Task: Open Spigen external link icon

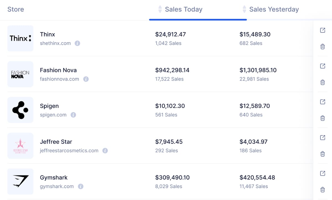Action: coord(322,102)
